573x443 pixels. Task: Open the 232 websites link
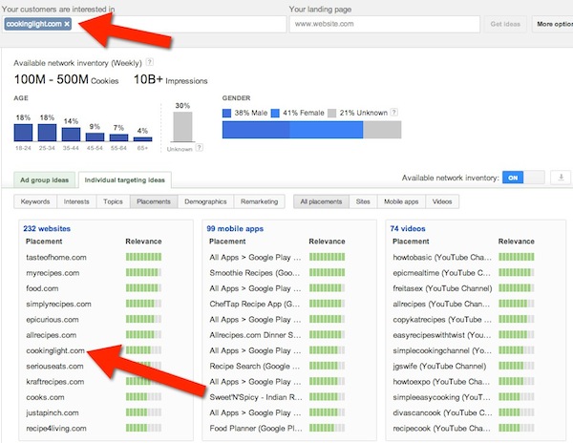(x=47, y=228)
